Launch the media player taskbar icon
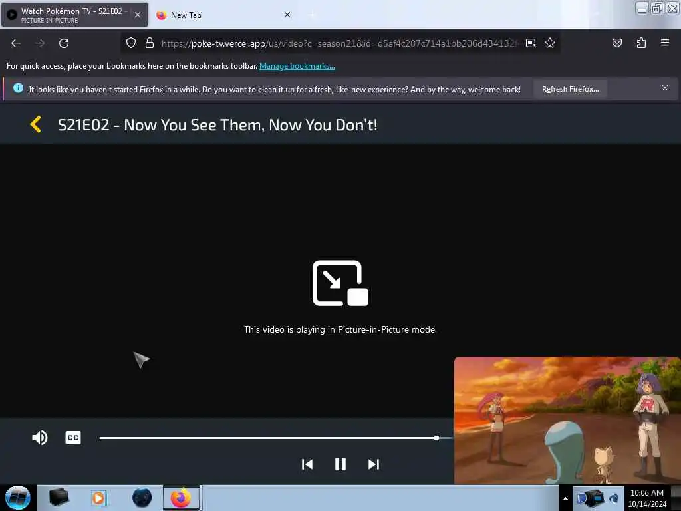The height and width of the screenshot is (511, 681). [98, 498]
